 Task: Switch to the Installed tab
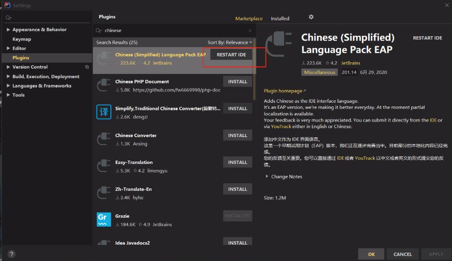point(280,18)
